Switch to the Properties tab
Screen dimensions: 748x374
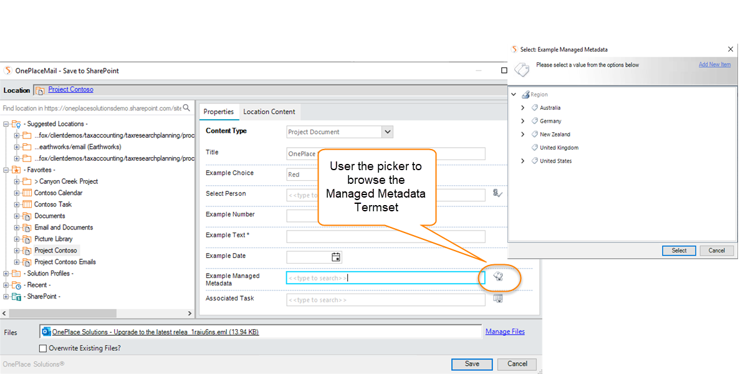[218, 112]
